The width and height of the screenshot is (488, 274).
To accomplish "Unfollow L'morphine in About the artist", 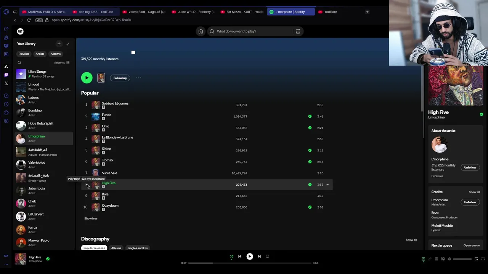I will pos(470,167).
